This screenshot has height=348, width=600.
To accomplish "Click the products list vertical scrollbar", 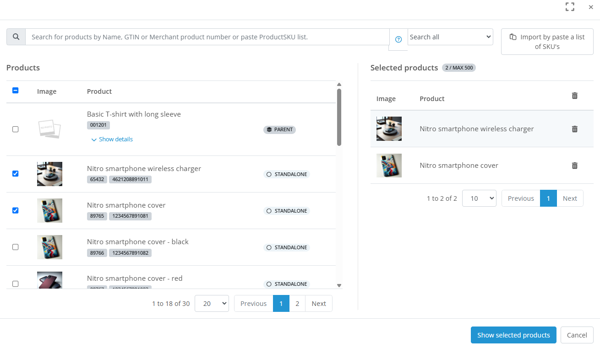I will (339, 118).
